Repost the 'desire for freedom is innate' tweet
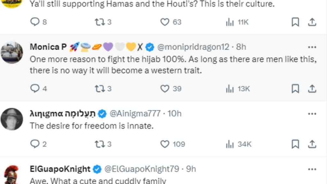This screenshot has width=327, height=184. point(103,144)
